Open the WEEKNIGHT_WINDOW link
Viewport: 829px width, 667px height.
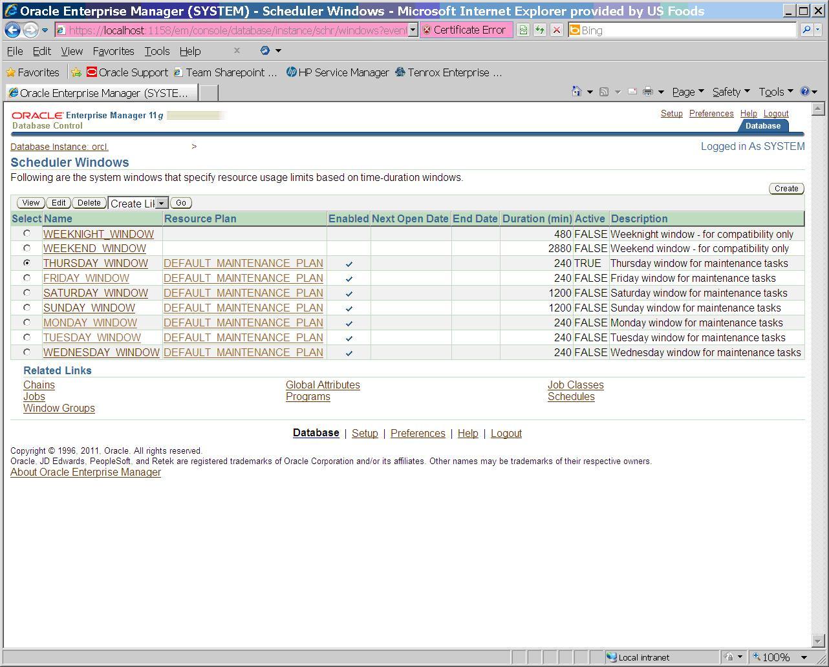coord(98,234)
